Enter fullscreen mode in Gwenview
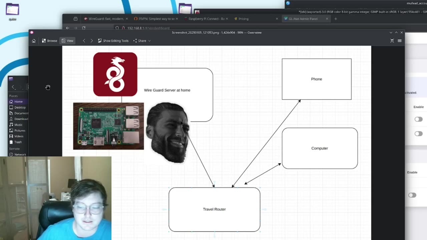The height and width of the screenshot is (240, 427). click(x=392, y=41)
